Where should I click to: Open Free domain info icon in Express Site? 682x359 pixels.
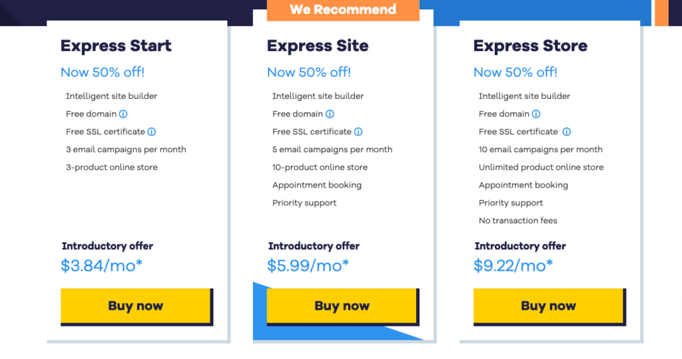pos(330,114)
